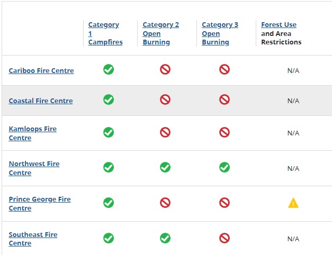Click Kamloops Category 3 prohibited icon
The width and height of the screenshot is (332, 255).
coord(225,132)
